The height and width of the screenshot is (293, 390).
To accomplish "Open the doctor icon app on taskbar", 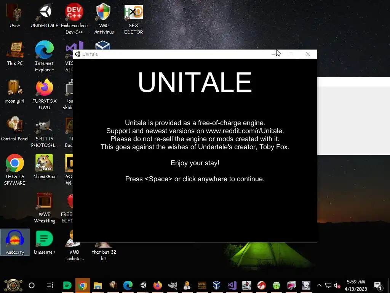I will 187,285.
